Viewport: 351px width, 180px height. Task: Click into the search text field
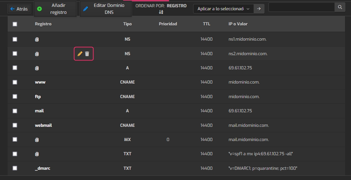(x=301, y=7)
